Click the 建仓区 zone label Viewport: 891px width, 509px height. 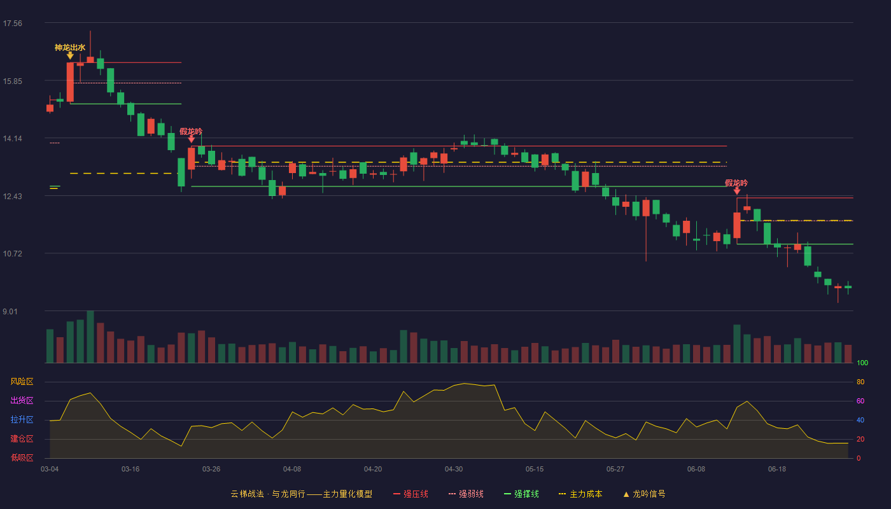[x=22, y=439]
